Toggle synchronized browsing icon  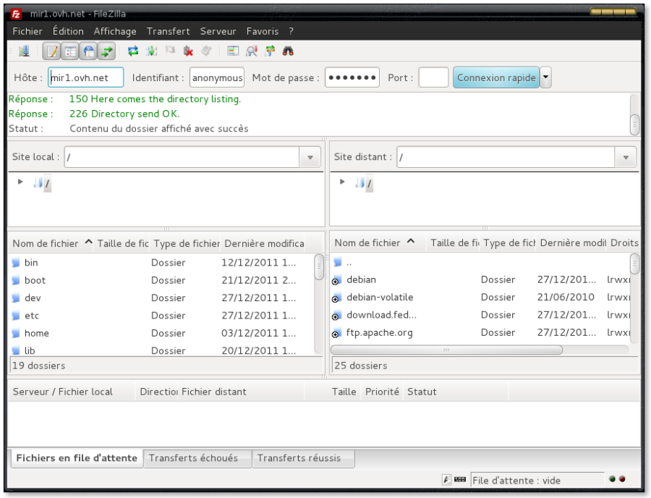tap(270, 51)
